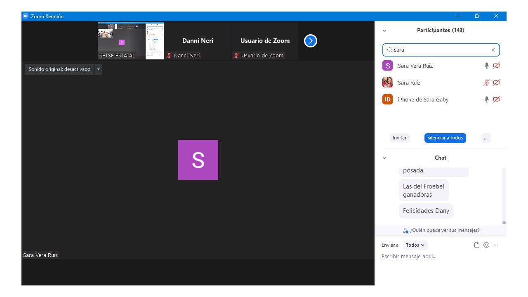Open the Sonido original dropdown arrow
The image size is (528, 297).
click(x=98, y=69)
